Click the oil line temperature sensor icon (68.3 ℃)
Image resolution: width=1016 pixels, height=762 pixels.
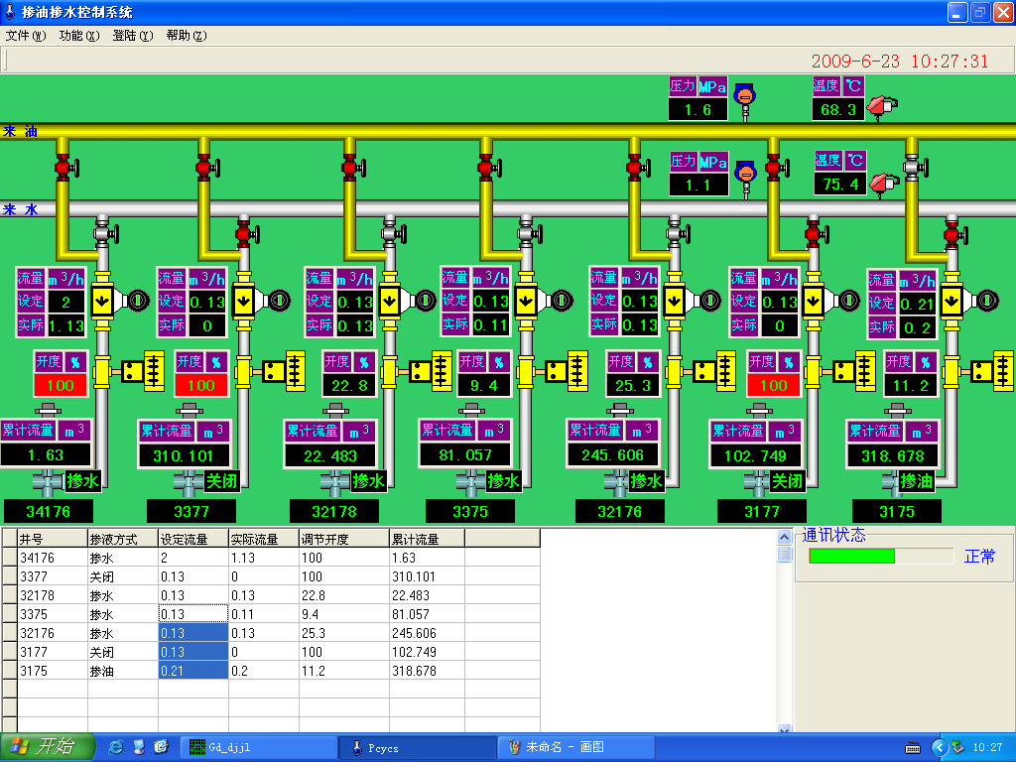pos(881,106)
